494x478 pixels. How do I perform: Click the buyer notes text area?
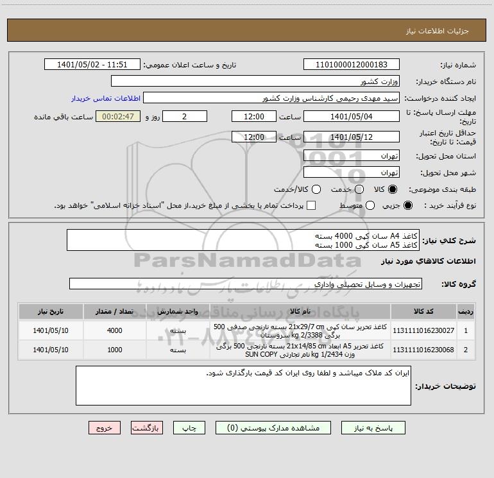click(x=243, y=386)
